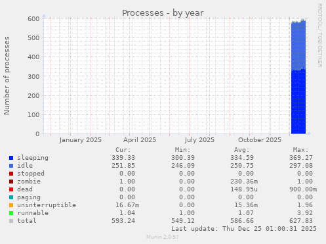Select the 'paging' legend label
This screenshot has height=244, width=326.
click(29, 197)
